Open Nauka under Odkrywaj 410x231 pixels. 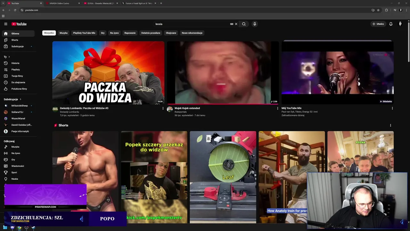click(18, 179)
